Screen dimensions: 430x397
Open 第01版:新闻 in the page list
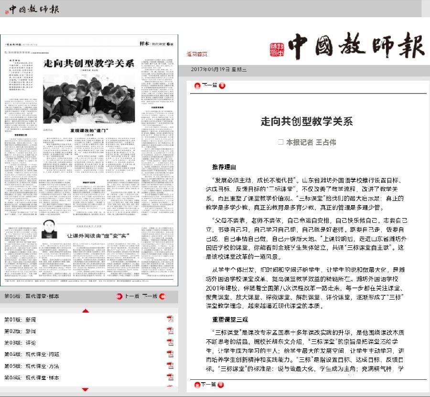(x=20, y=320)
